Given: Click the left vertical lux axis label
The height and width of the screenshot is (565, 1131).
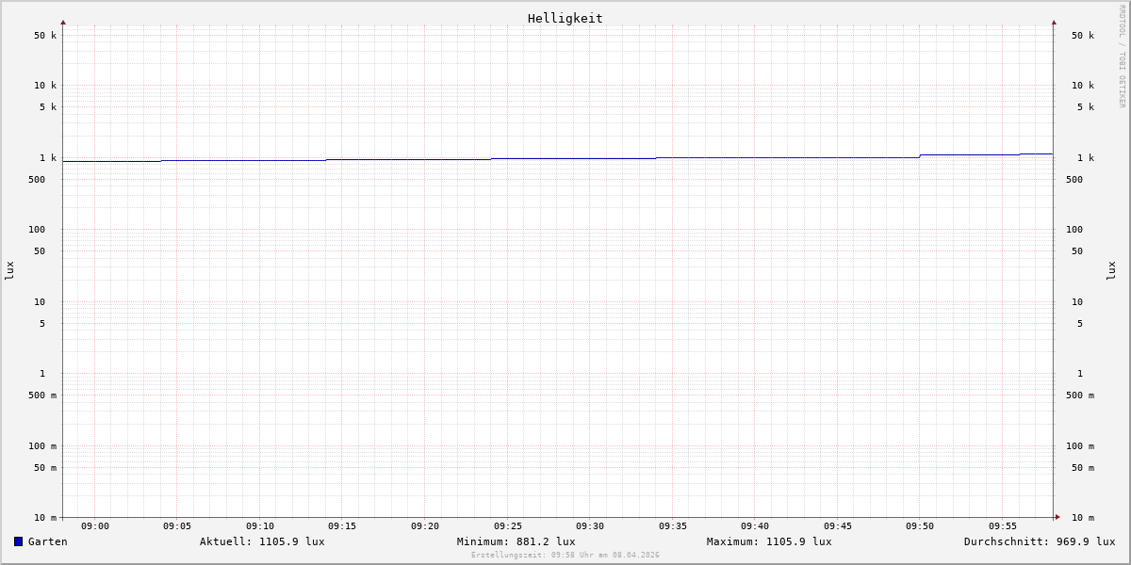Looking at the screenshot, I should (x=9, y=270).
